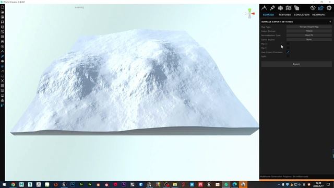Click the Export button

296,64
